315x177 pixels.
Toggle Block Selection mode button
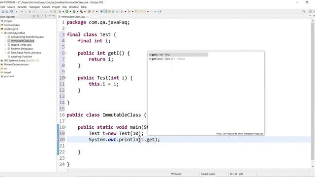point(113,11)
